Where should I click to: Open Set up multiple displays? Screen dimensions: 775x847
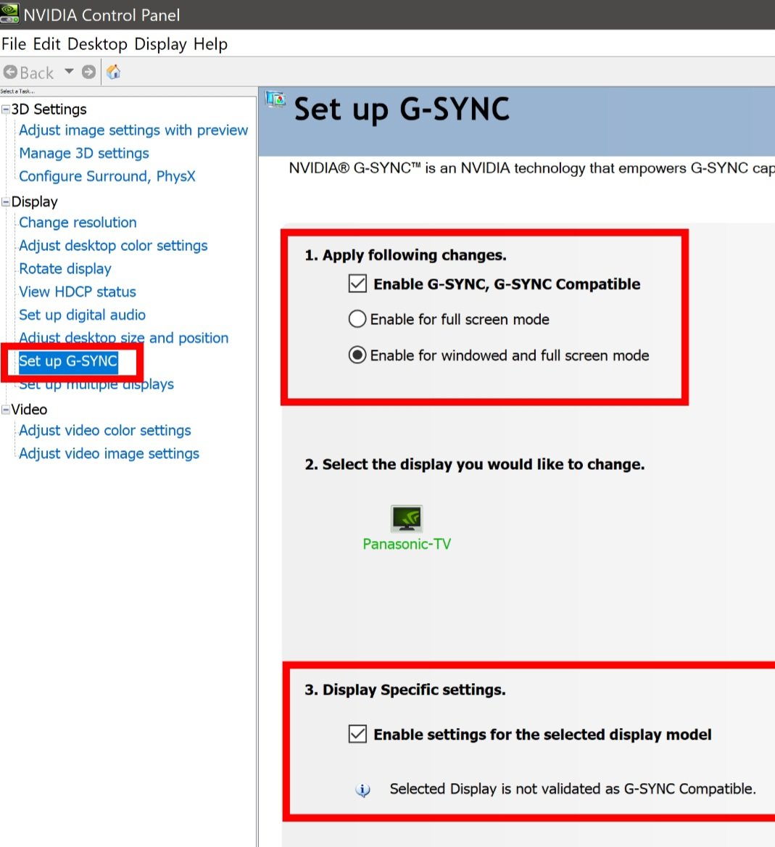point(96,384)
